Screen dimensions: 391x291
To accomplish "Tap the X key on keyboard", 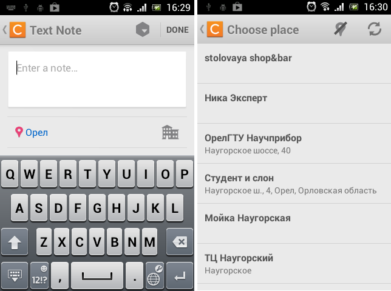I will click(61, 242).
